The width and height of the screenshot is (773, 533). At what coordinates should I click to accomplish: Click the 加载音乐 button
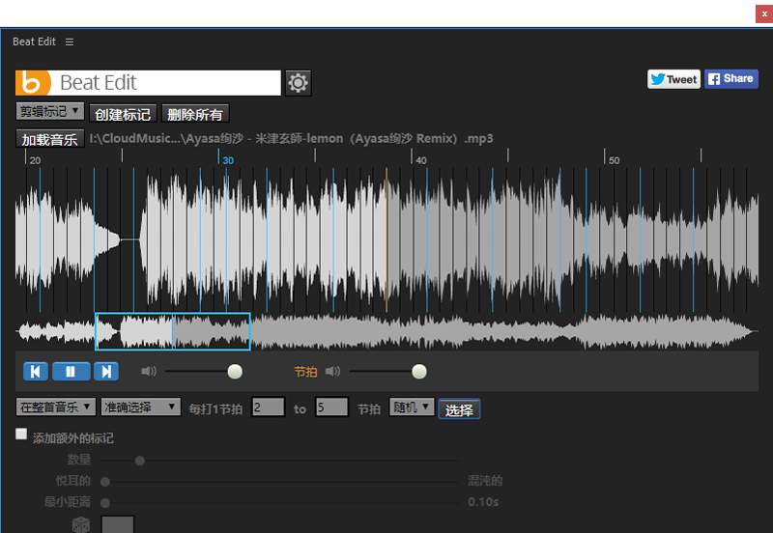click(50, 139)
